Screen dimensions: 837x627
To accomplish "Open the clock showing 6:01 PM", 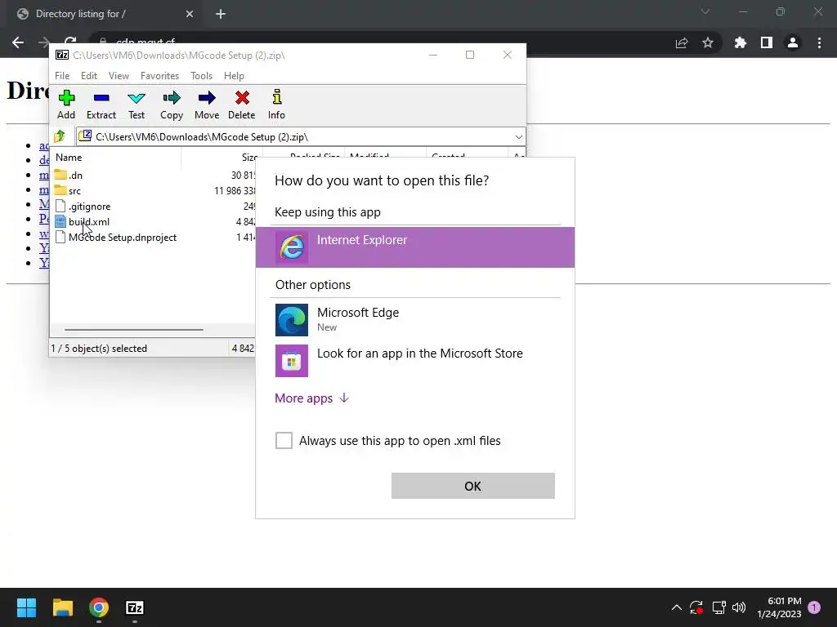I will point(779,607).
